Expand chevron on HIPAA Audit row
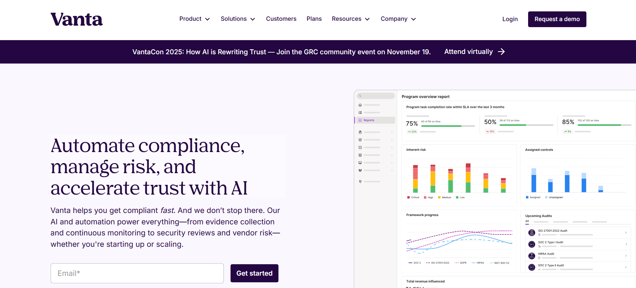Image resolution: width=636 pixels, height=288 pixels. coord(626,256)
